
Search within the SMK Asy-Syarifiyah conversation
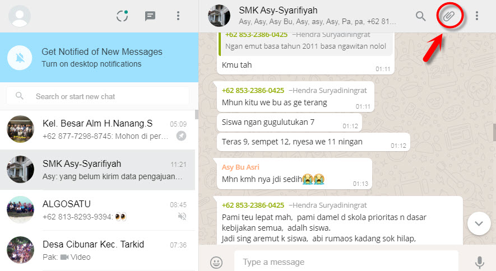click(x=420, y=16)
